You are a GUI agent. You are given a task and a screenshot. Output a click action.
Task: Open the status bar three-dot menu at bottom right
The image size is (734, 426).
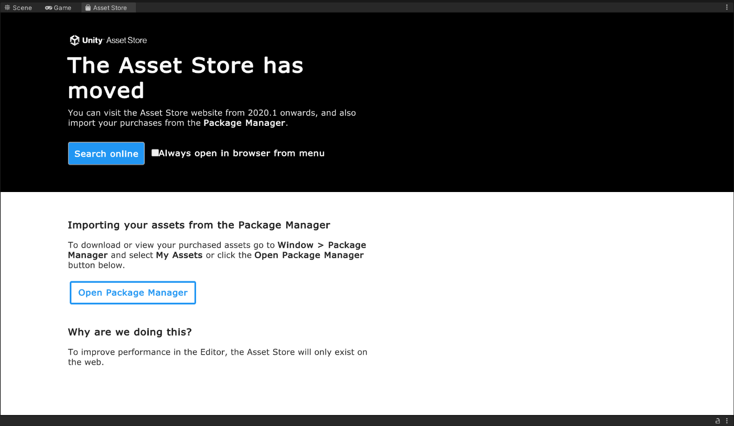point(727,421)
